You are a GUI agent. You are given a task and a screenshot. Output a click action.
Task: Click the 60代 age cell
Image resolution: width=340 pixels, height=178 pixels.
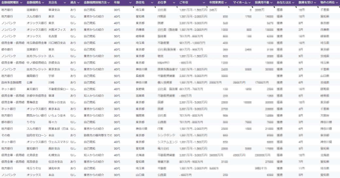(x=117, y=83)
